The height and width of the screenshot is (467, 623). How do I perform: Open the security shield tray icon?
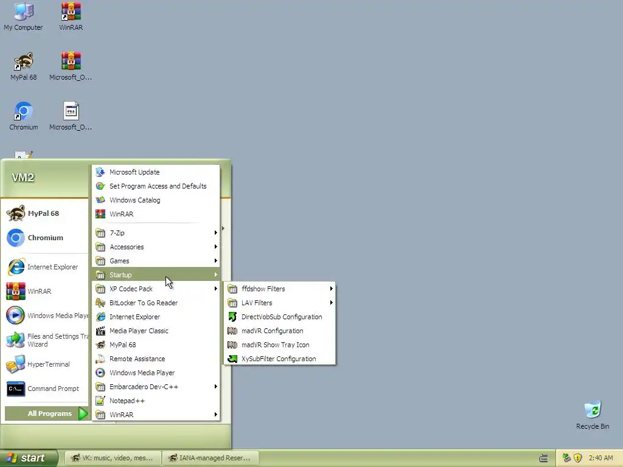pos(578,458)
